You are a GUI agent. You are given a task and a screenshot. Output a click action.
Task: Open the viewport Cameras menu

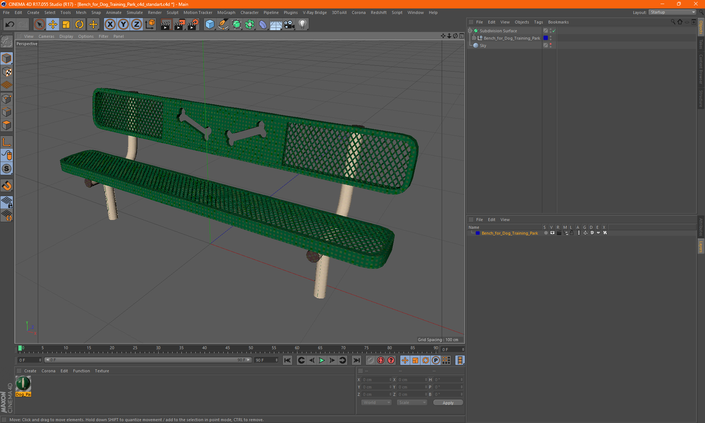coord(46,36)
